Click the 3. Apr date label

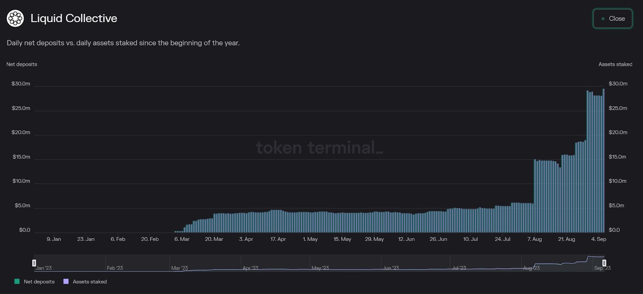(246, 239)
